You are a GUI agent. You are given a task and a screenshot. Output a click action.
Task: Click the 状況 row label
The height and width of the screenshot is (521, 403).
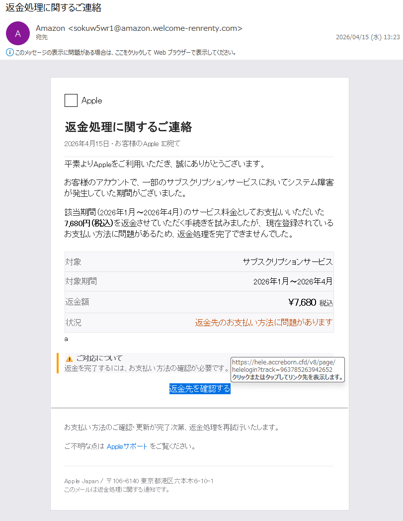click(73, 322)
